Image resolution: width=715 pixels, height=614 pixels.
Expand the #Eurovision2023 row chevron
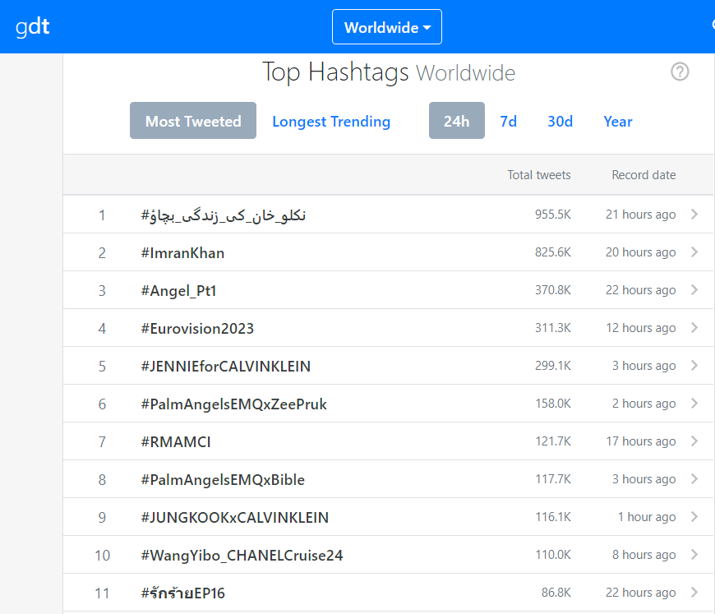pyautogui.click(x=694, y=327)
